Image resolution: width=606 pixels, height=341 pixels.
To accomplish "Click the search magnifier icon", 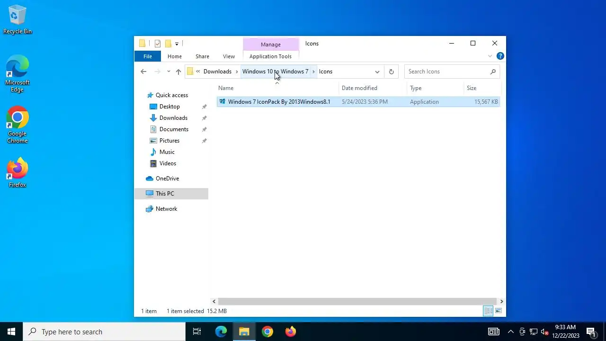I will click(493, 72).
